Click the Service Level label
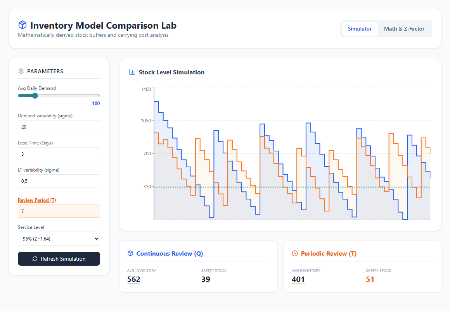The height and width of the screenshot is (311, 450). (x=31, y=227)
